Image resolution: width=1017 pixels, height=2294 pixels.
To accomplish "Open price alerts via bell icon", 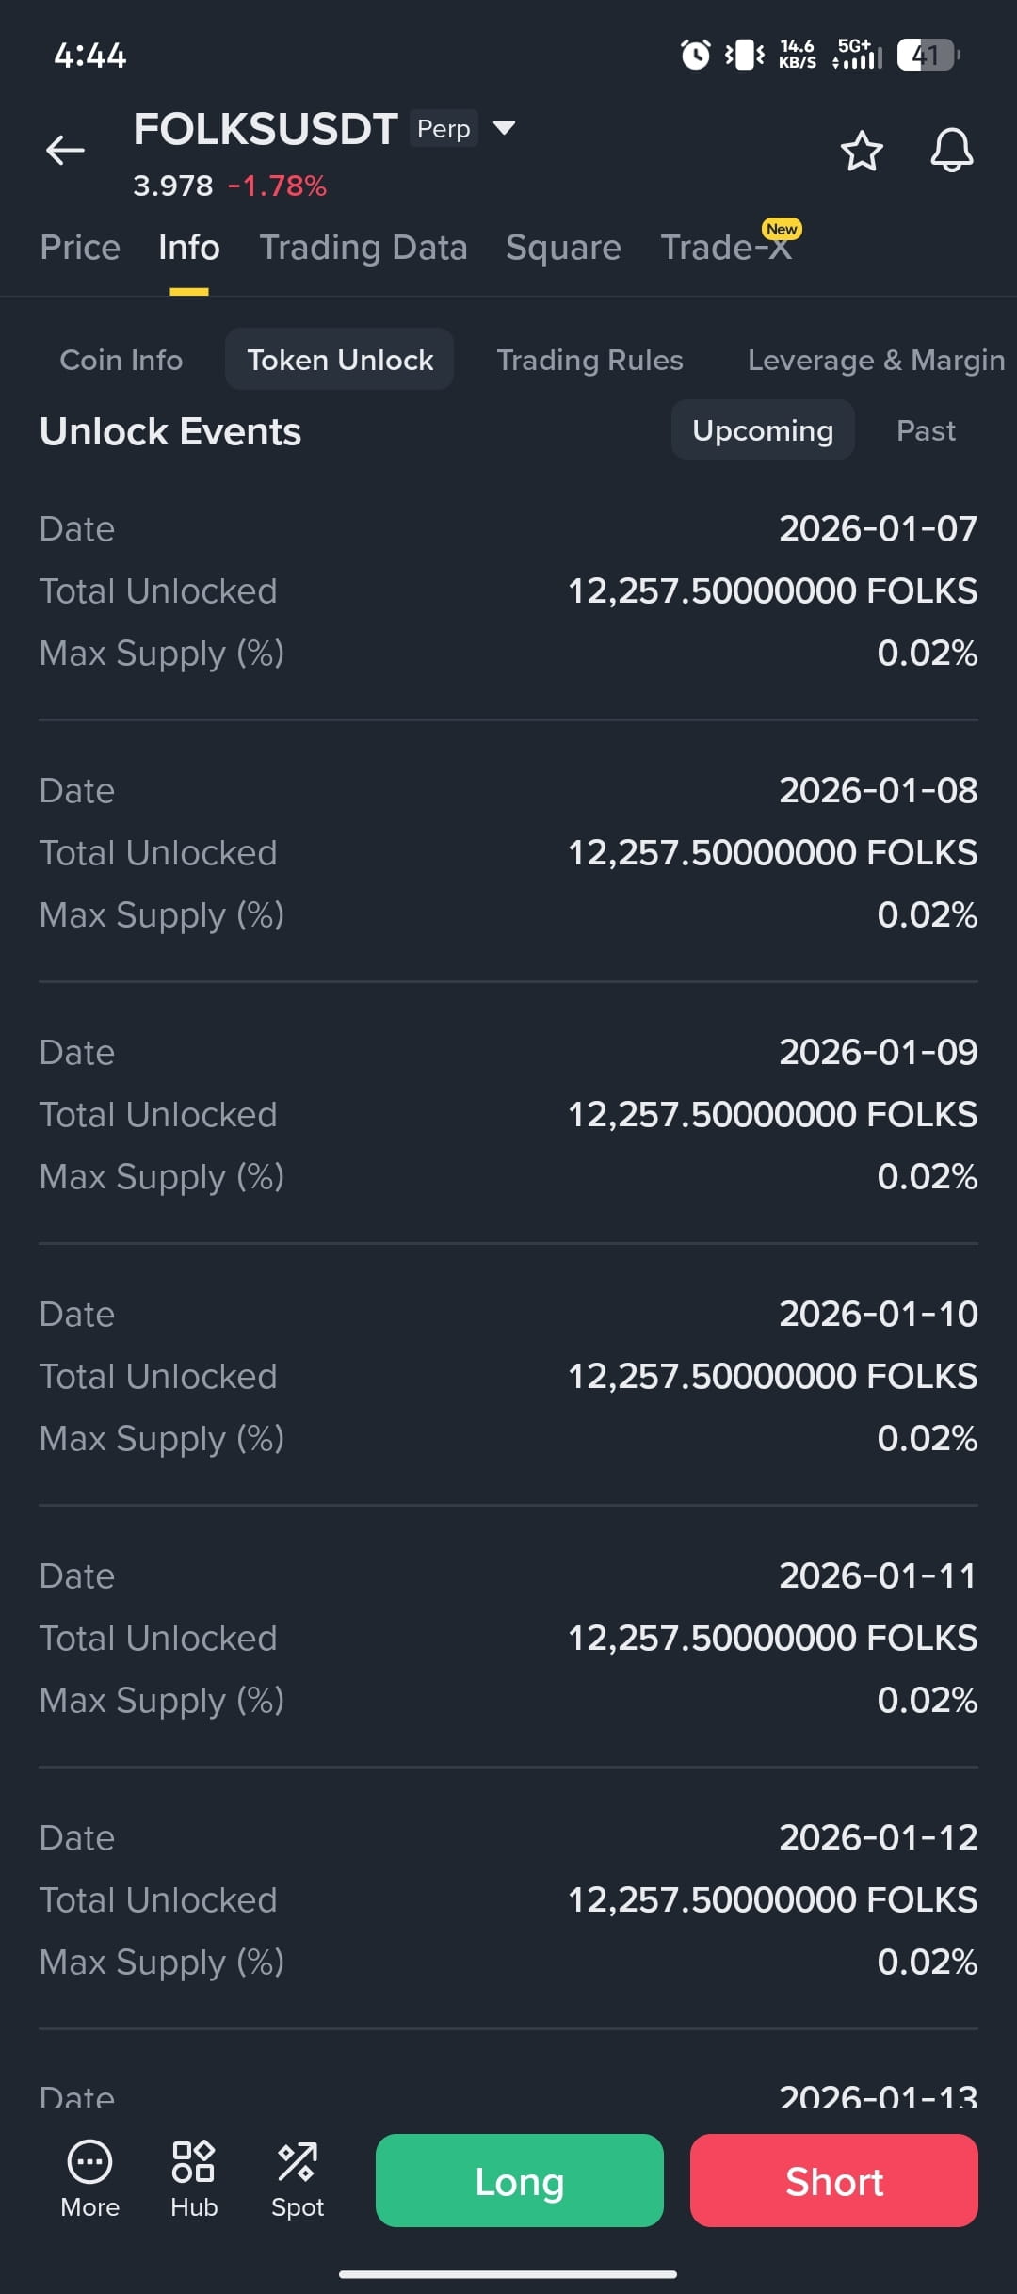I will click(952, 151).
